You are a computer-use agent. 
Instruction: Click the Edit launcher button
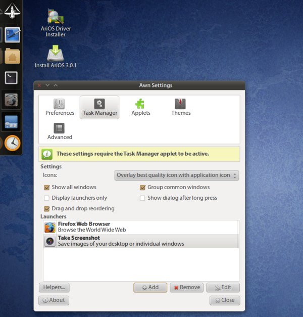[223, 288]
